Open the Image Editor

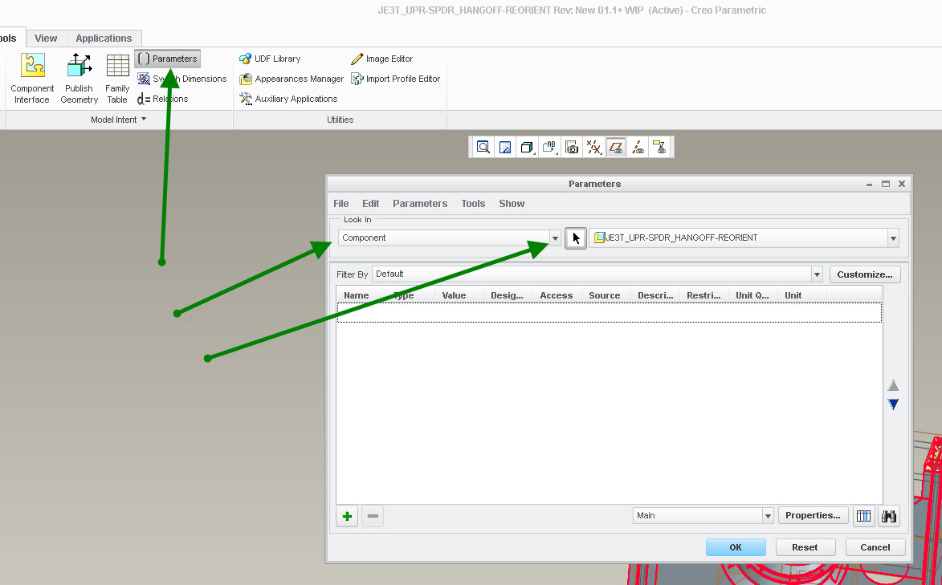click(382, 59)
